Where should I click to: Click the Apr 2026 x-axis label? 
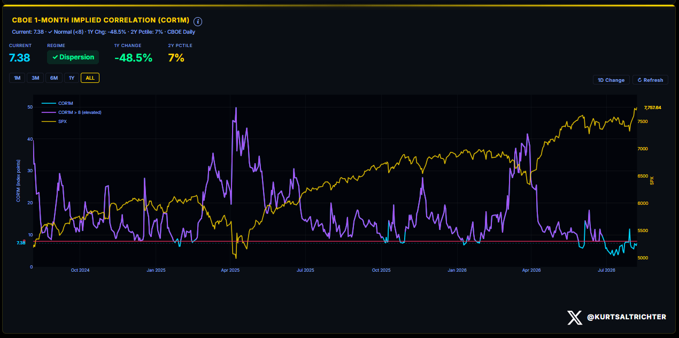click(531, 270)
